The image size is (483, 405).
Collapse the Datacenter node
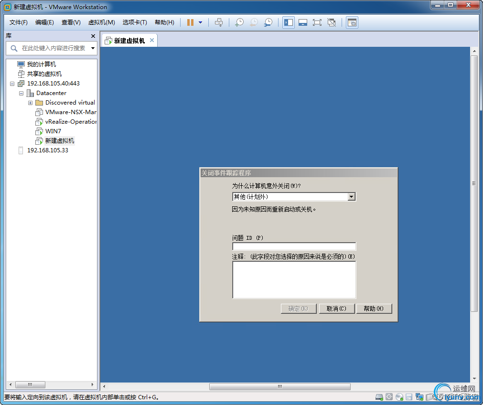click(x=21, y=93)
